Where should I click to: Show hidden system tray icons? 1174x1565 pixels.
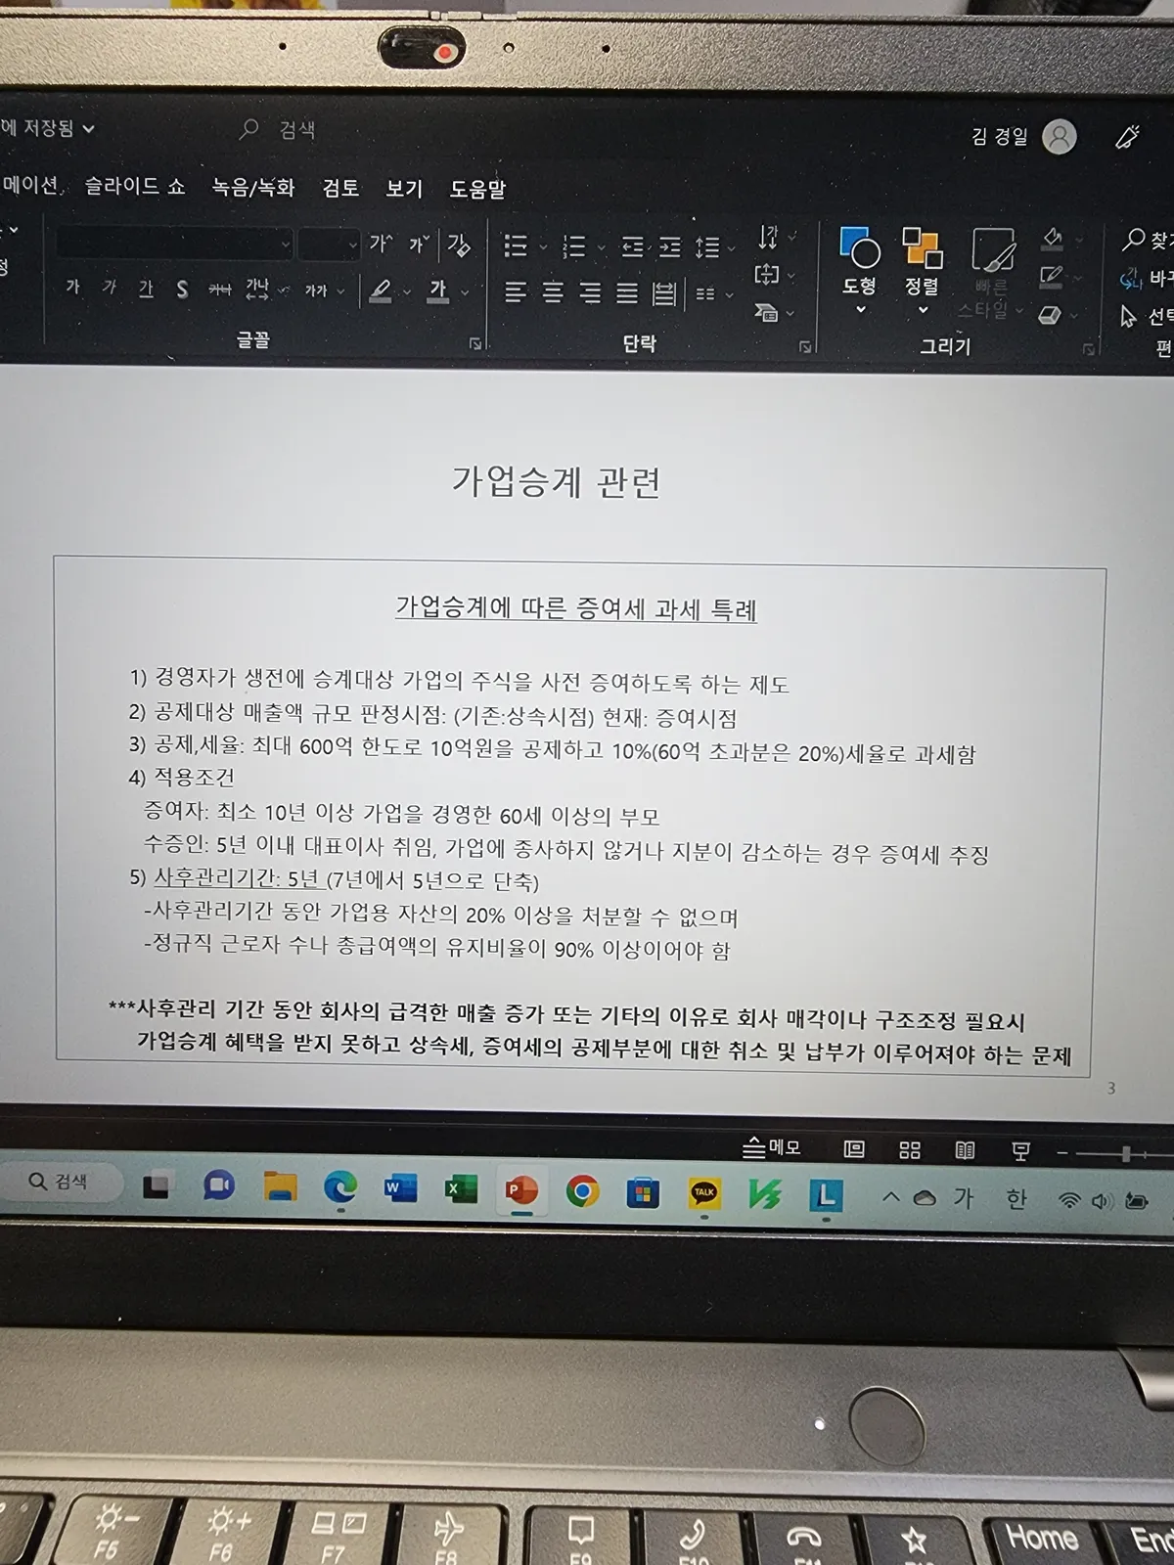890,1197
